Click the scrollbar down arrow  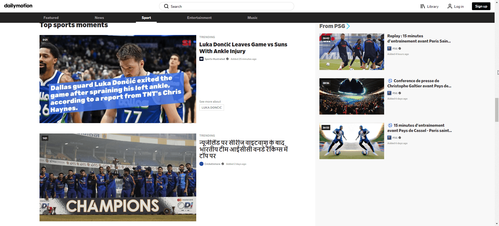(x=497, y=224)
